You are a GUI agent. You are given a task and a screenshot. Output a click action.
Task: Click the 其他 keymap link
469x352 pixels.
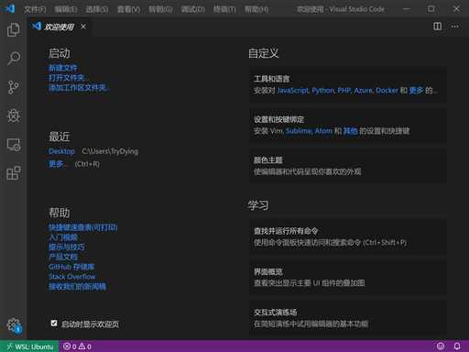coord(351,131)
